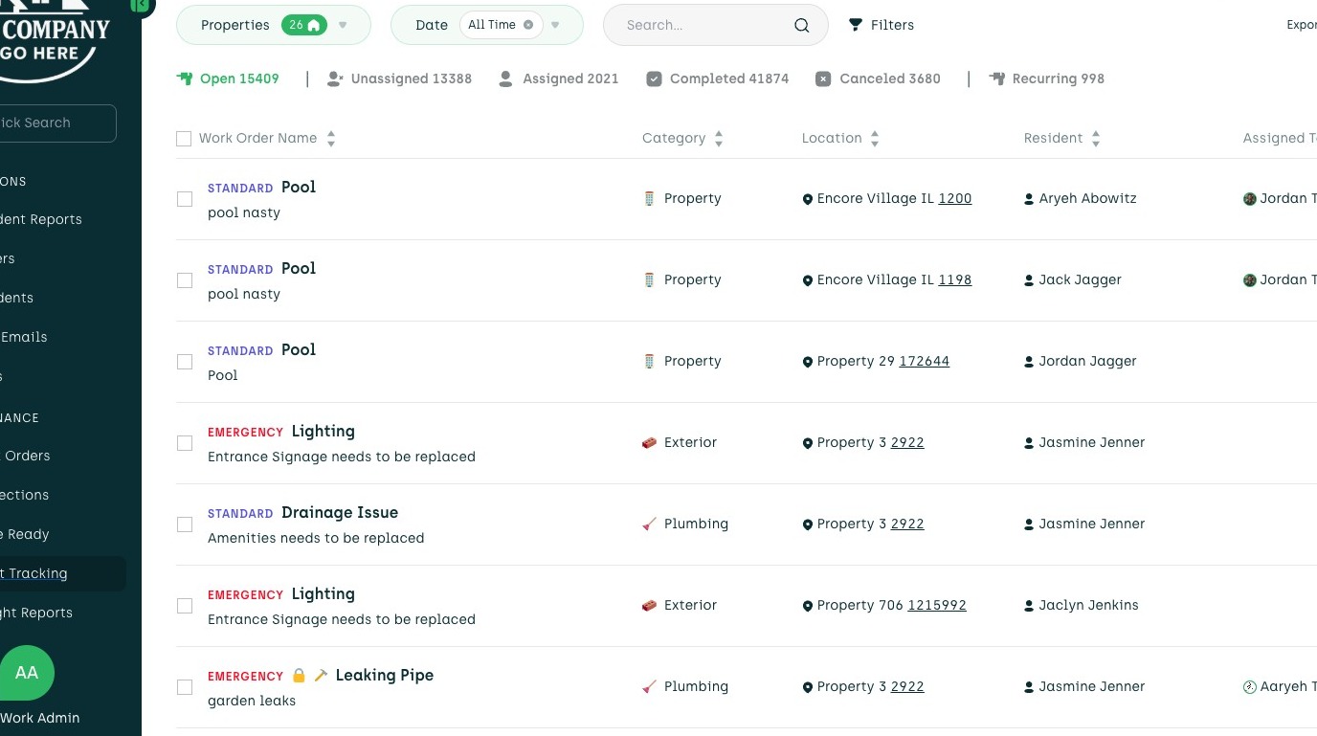
Task: Toggle the select-all work orders checkbox
Action: tap(184, 139)
